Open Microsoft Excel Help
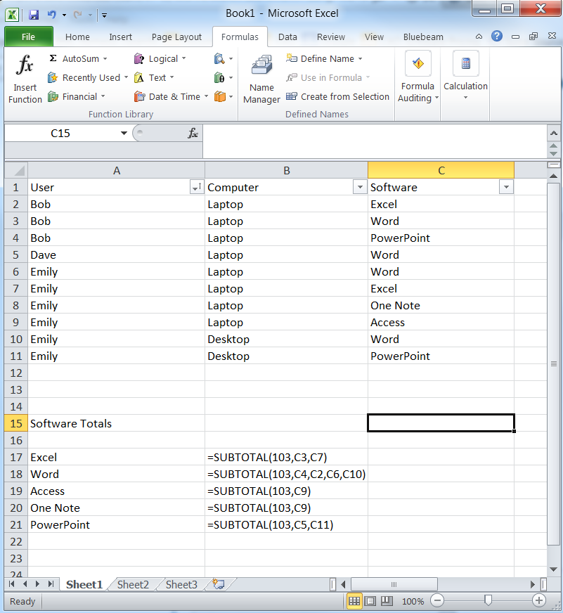 496,37
